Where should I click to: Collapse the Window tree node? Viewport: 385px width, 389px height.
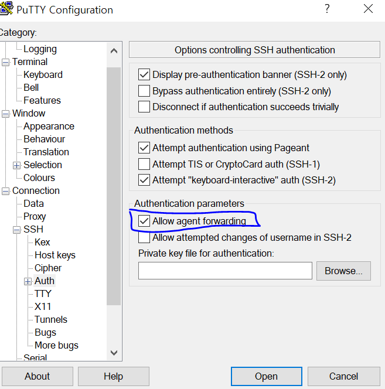click(5, 114)
